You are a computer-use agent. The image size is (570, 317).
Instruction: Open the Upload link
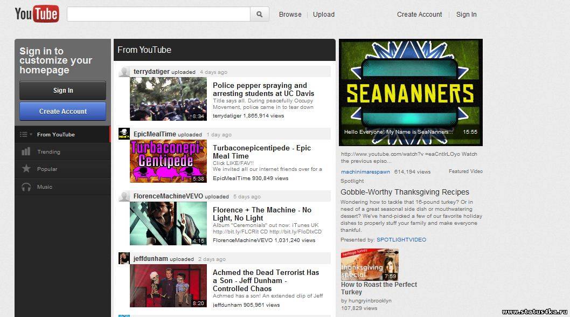(x=324, y=15)
